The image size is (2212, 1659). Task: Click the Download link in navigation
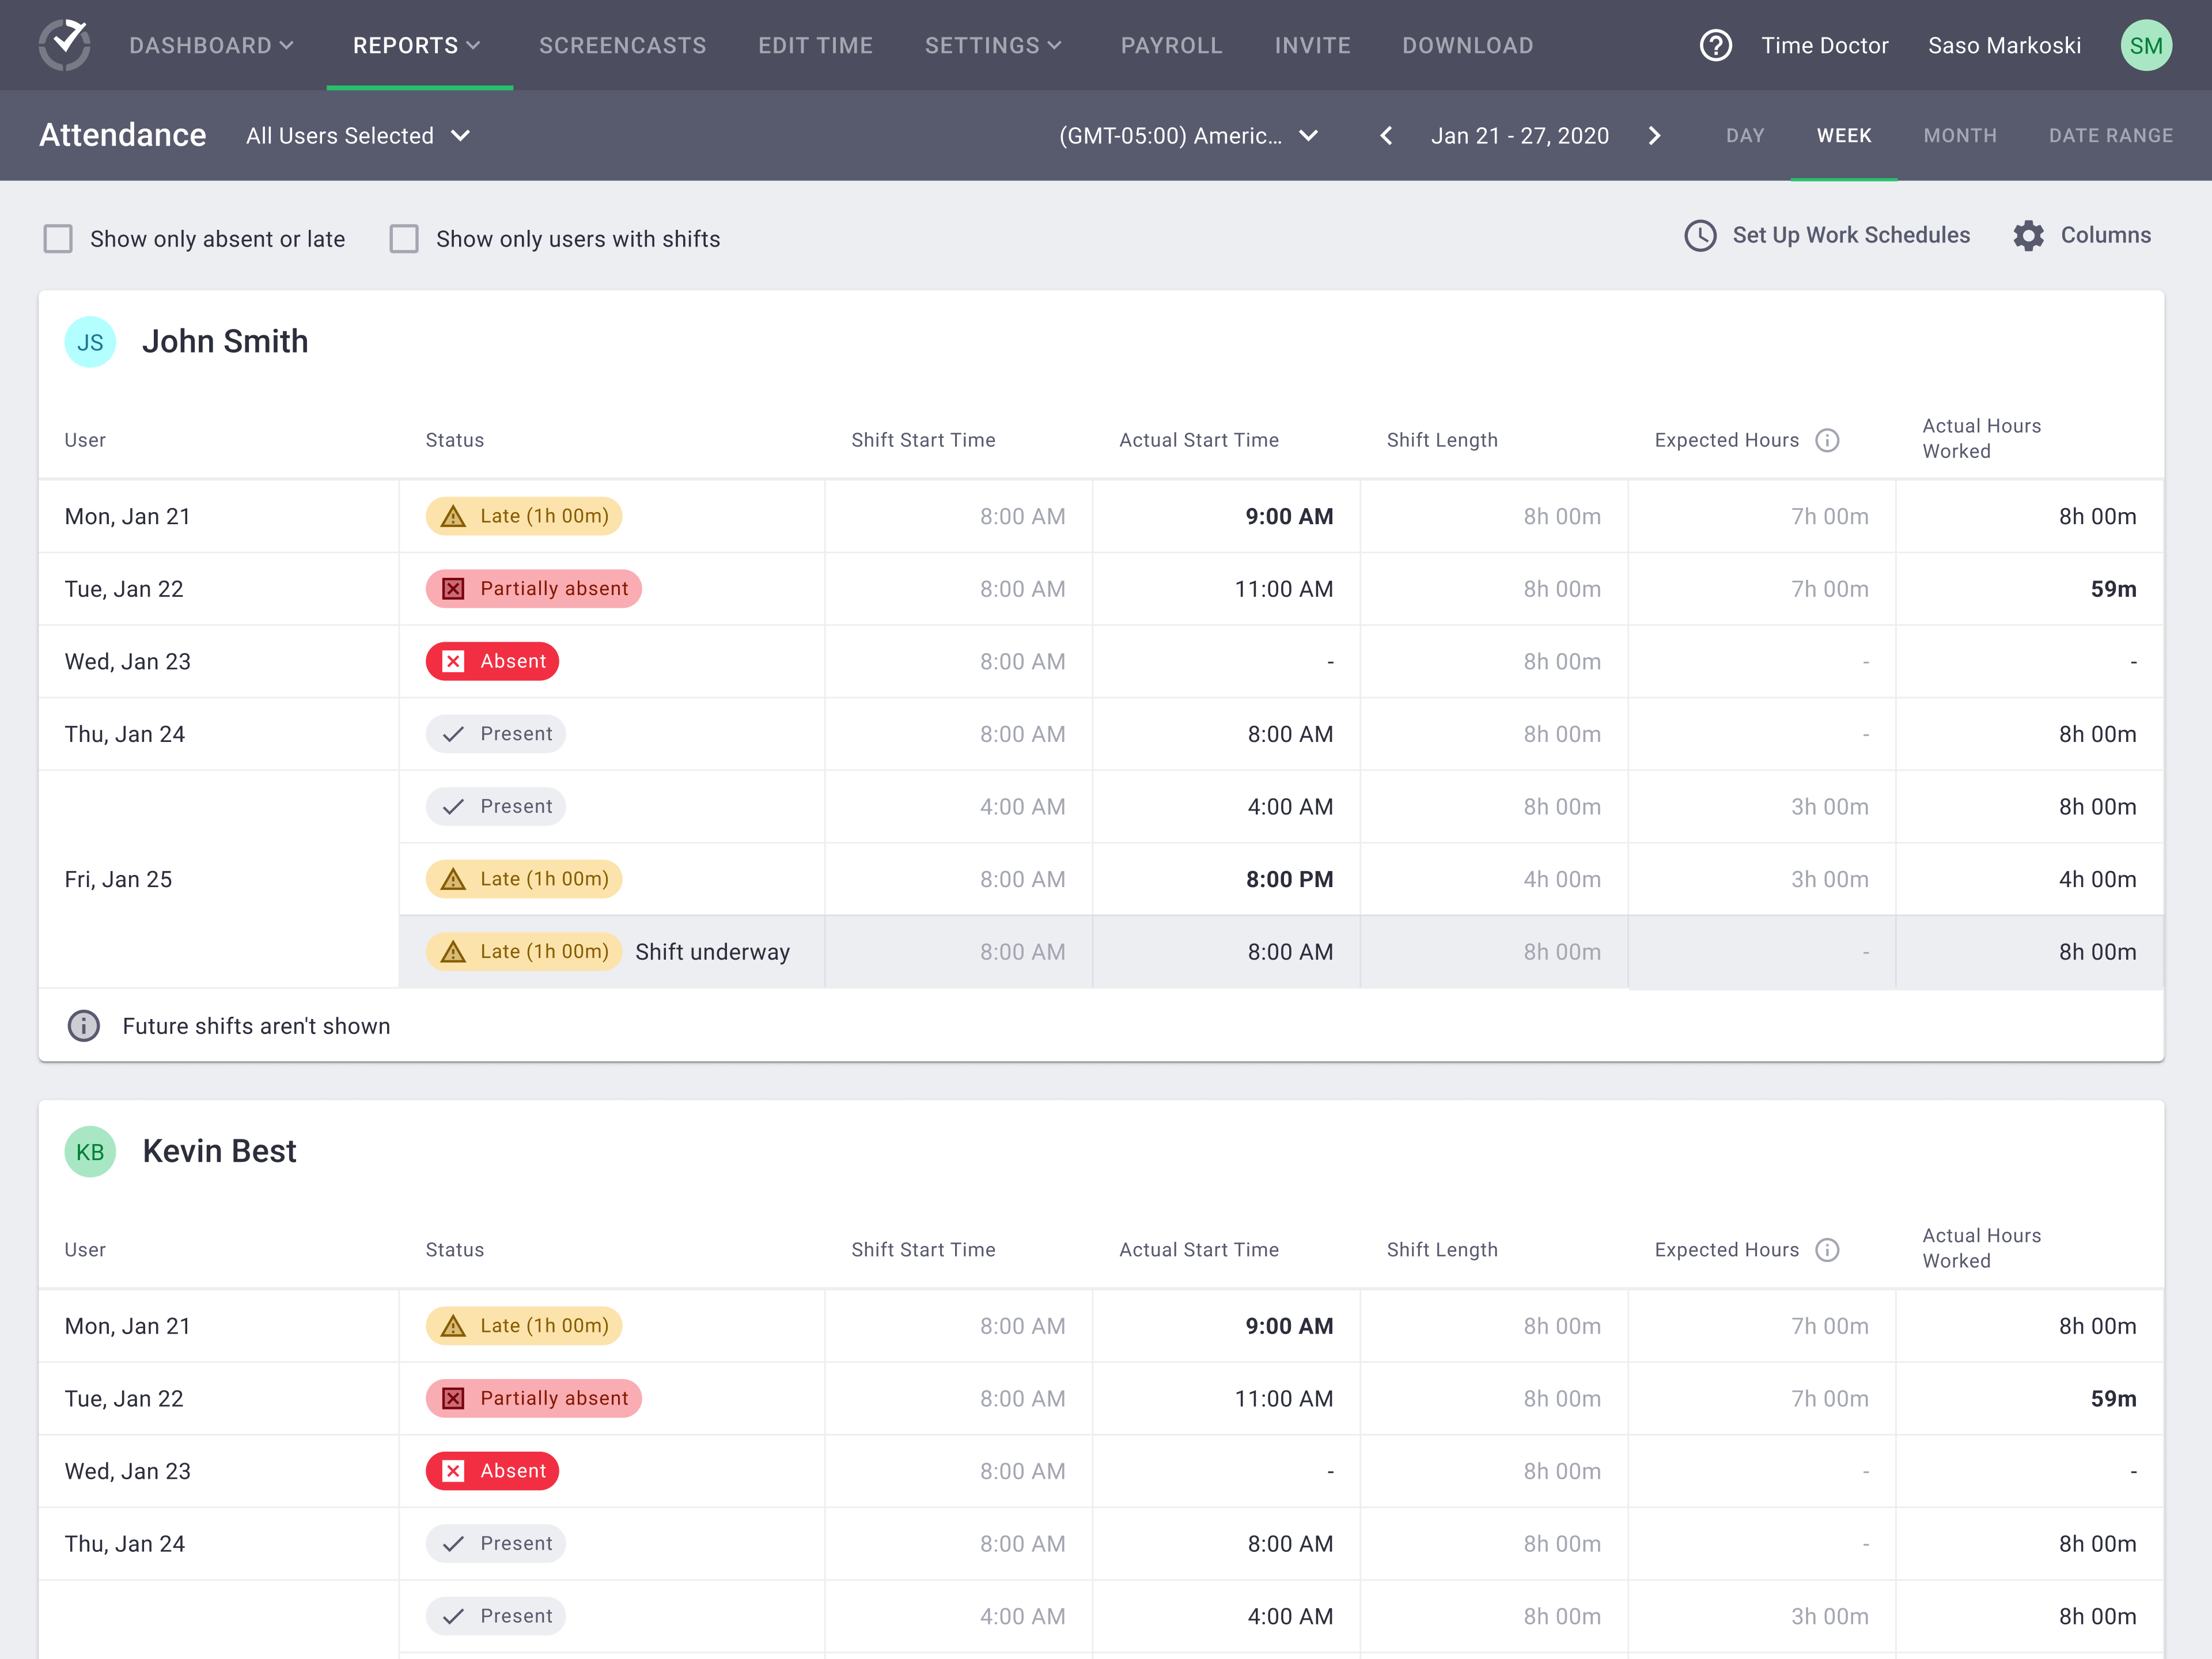tap(1467, 45)
